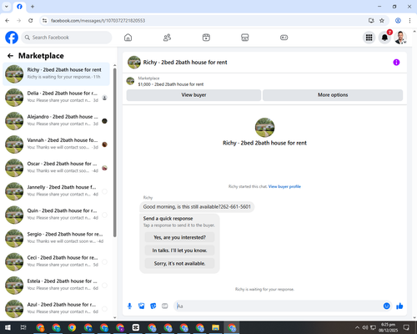417x334 pixels.
Task: Send a thumbs-up like
Action: (x=399, y=306)
